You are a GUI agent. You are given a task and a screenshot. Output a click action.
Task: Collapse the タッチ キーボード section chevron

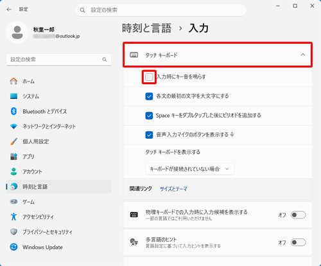tap(303, 55)
